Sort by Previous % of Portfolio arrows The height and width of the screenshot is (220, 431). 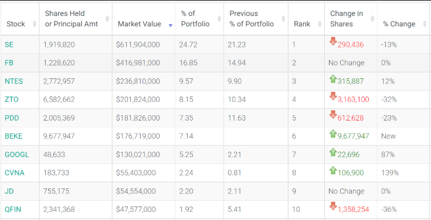click(283, 18)
